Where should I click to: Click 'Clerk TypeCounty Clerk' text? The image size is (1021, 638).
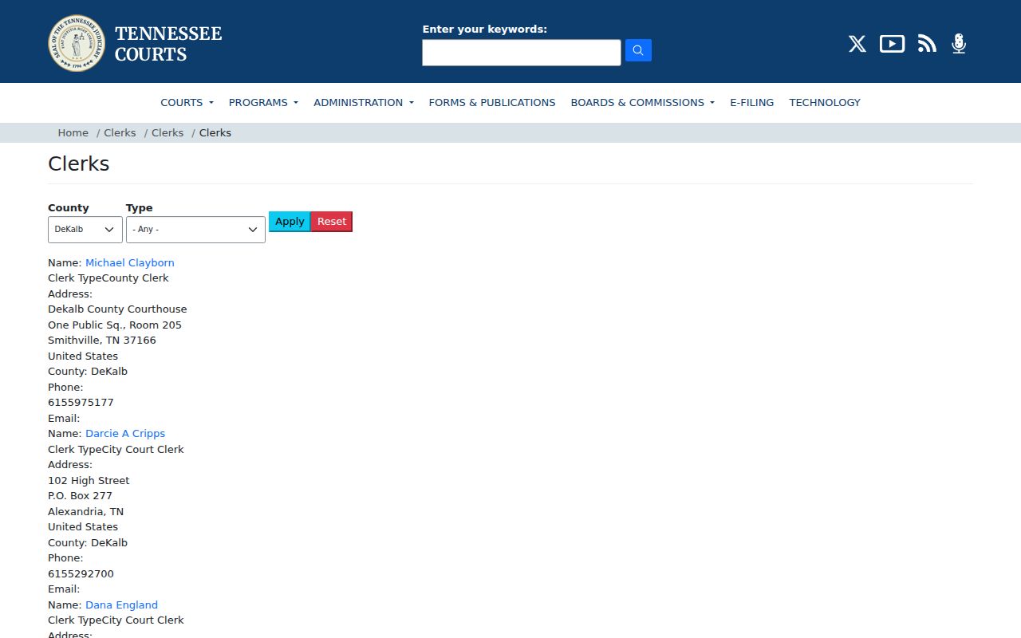pyautogui.click(x=108, y=278)
